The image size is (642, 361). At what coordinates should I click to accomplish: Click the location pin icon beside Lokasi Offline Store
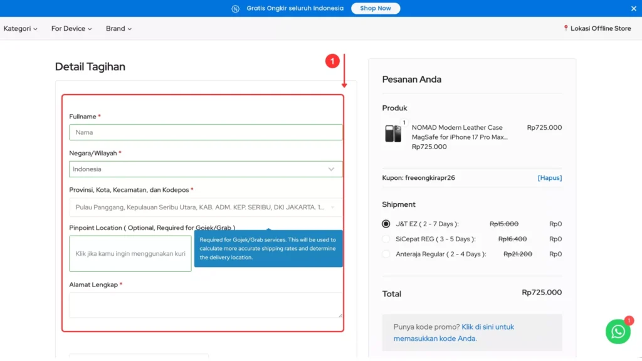566,28
